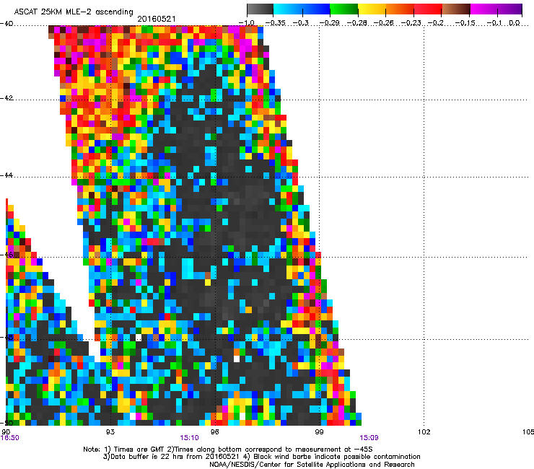Click the '-44' latitude axis label

[x=6, y=175]
